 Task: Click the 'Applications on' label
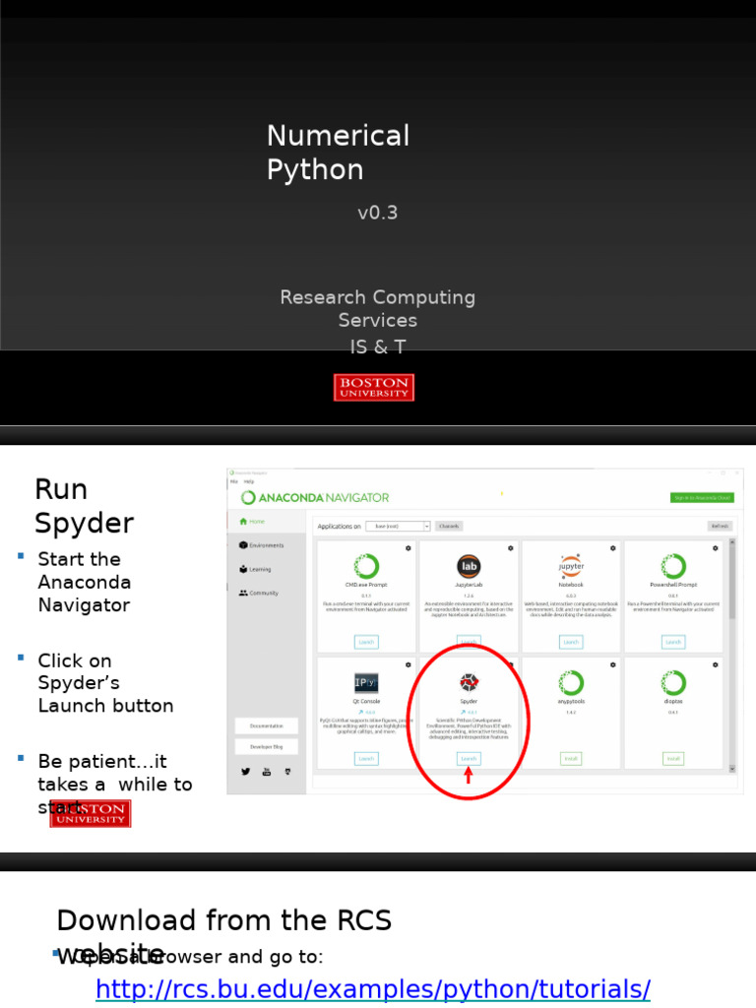pos(339,526)
